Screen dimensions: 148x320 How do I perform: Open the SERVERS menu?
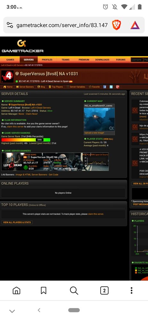29,60
